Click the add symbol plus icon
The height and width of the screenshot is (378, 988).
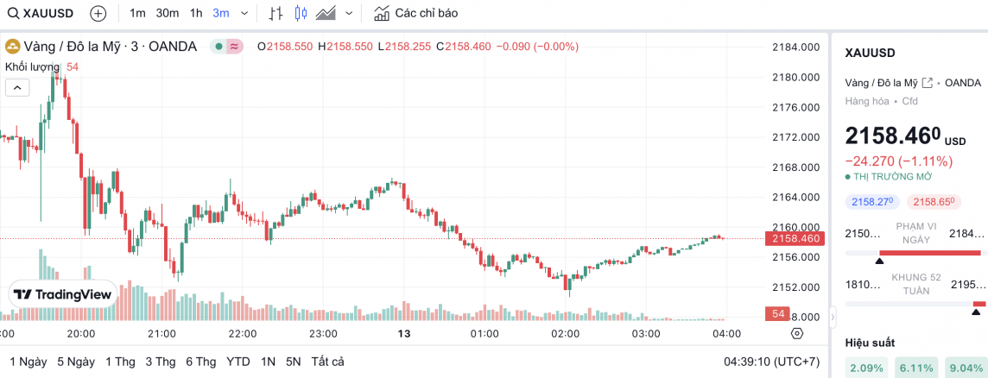point(98,13)
